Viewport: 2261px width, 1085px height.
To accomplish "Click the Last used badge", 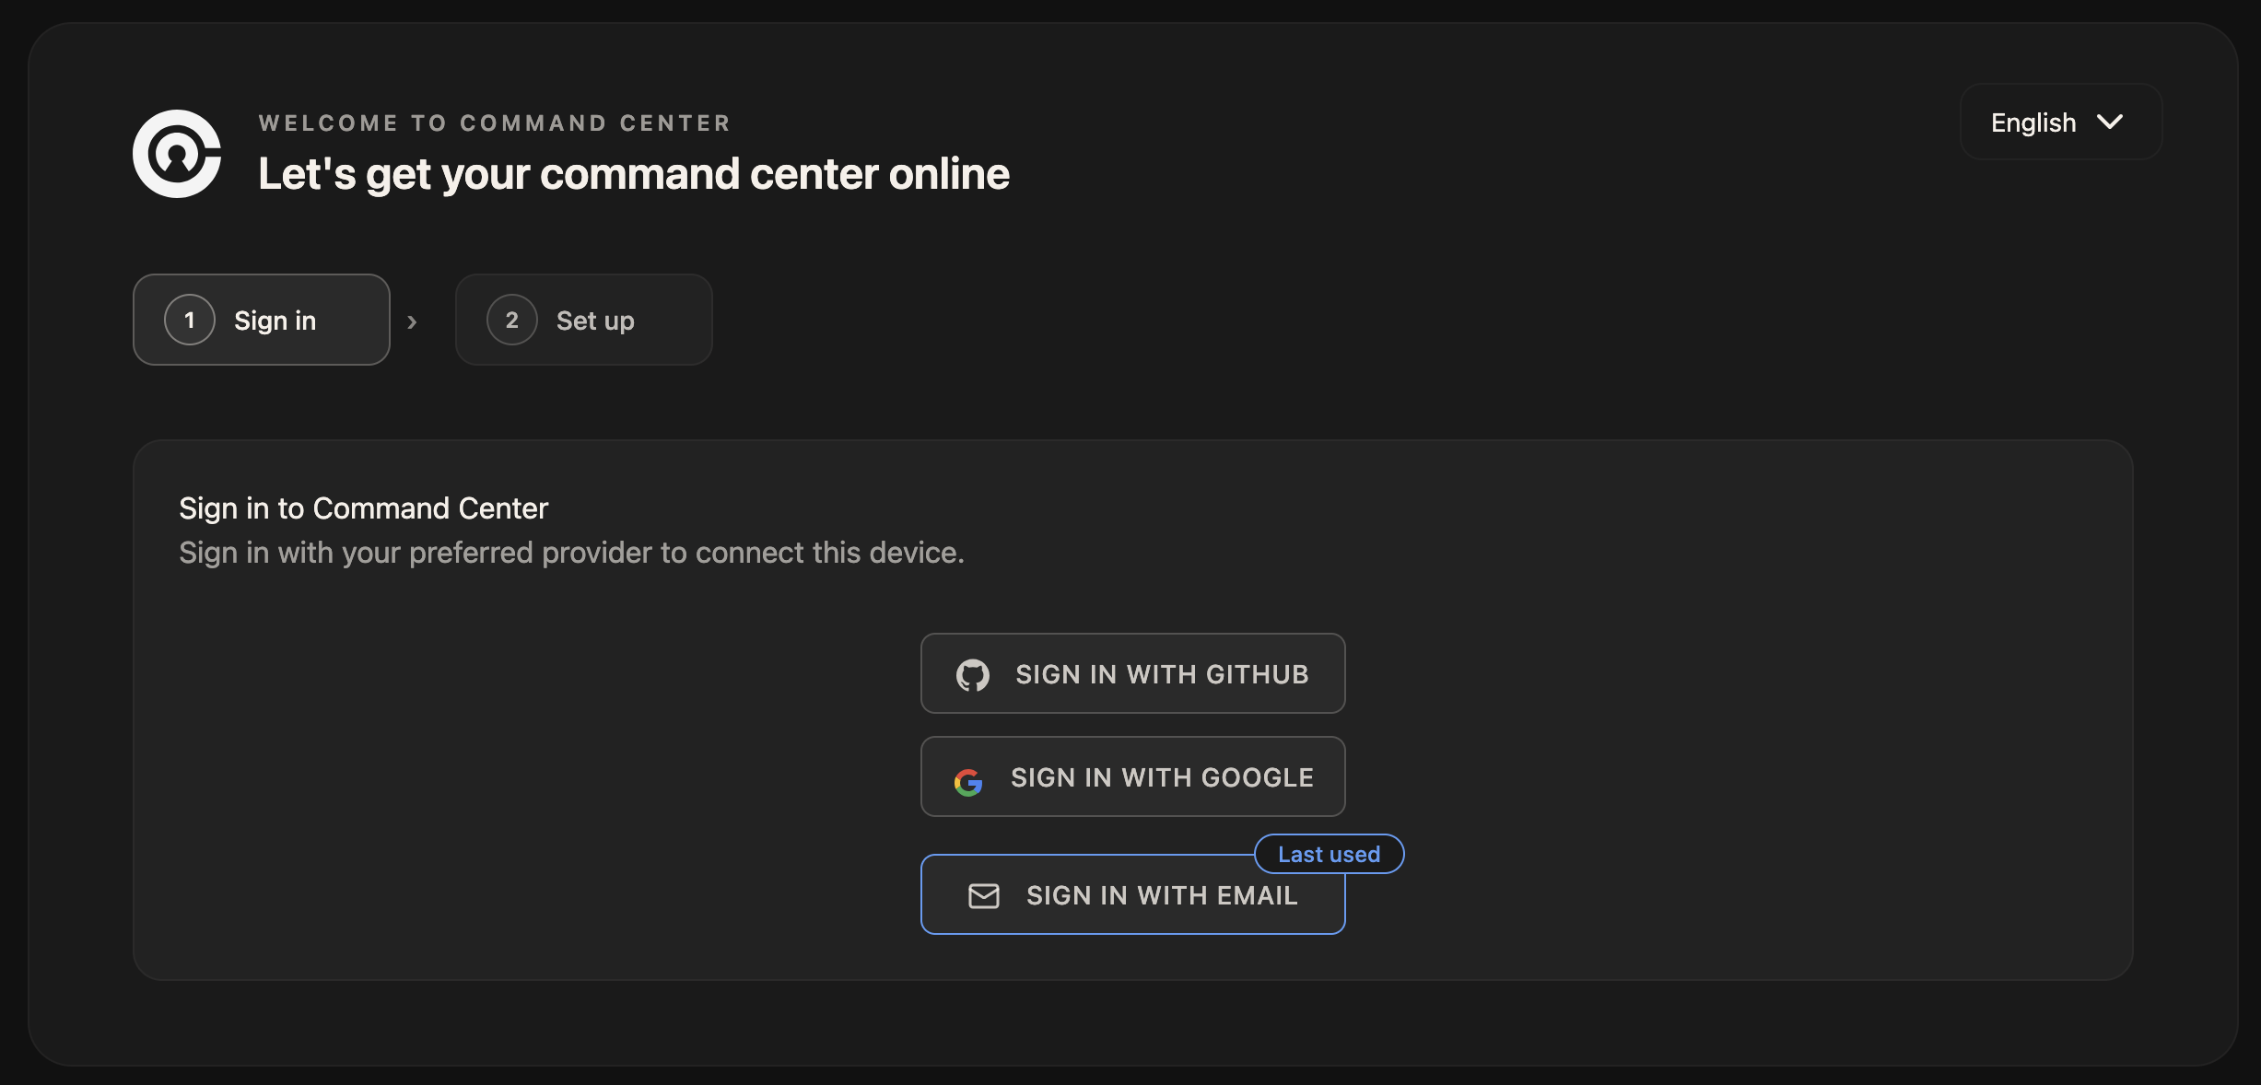I will [1329, 854].
